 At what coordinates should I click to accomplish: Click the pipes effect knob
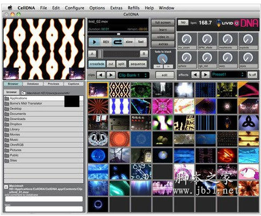tap(248, 58)
